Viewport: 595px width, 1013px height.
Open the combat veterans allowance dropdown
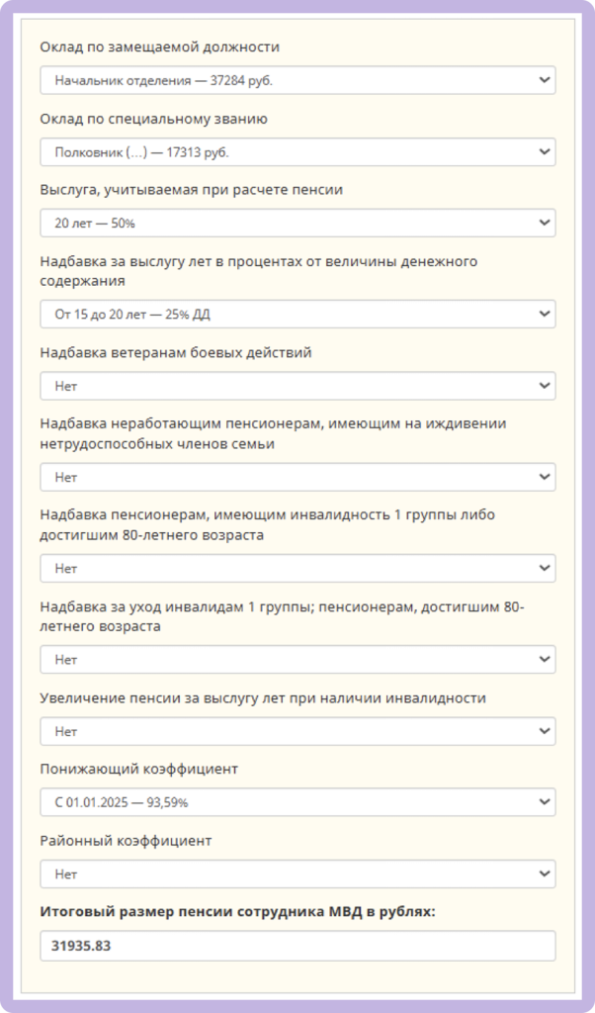(297, 386)
